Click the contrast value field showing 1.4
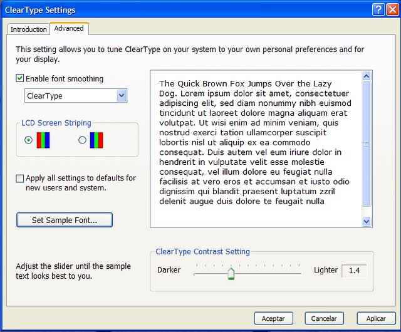The height and width of the screenshot is (332, 401). 354,271
